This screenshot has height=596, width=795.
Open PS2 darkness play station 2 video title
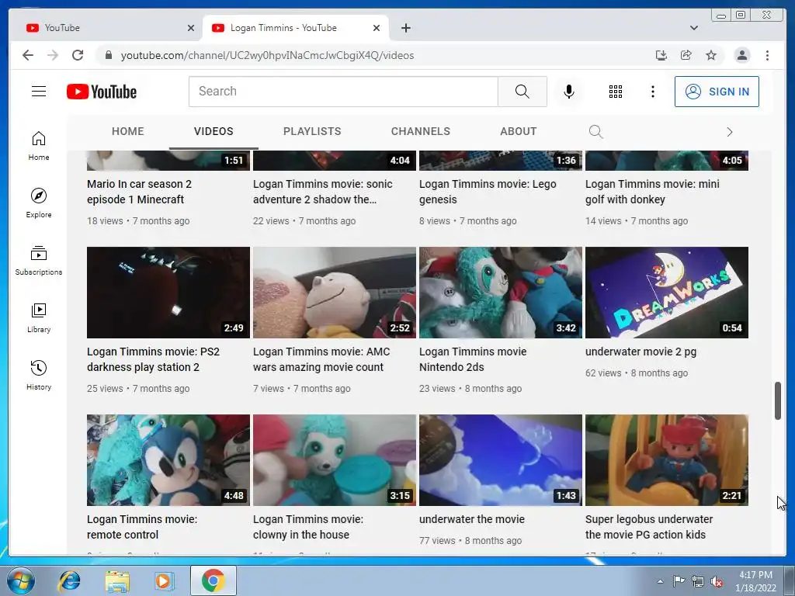tap(153, 359)
